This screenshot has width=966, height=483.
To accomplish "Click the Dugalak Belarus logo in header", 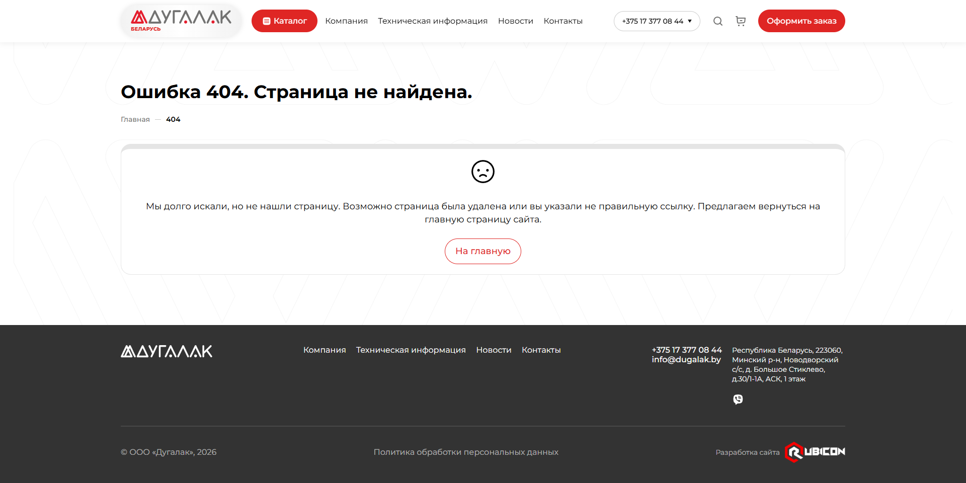I will 181,21.
